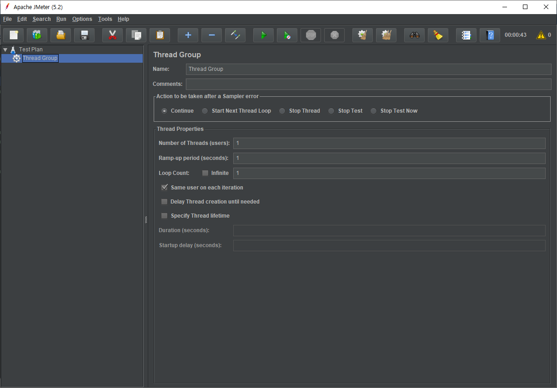
Task: Open Help with the question mark icon
Action: coord(490,35)
